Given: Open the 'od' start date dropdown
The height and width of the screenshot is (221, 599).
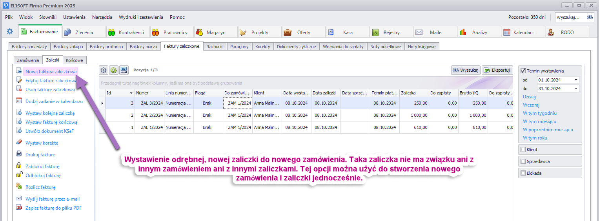Looking at the screenshot, I should (x=576, y=80).
